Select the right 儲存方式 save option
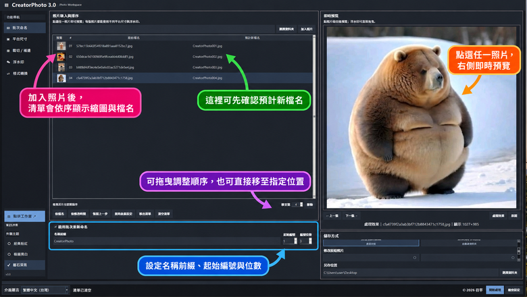This screenshot has width=527, height=297. [x=469, y=243]
